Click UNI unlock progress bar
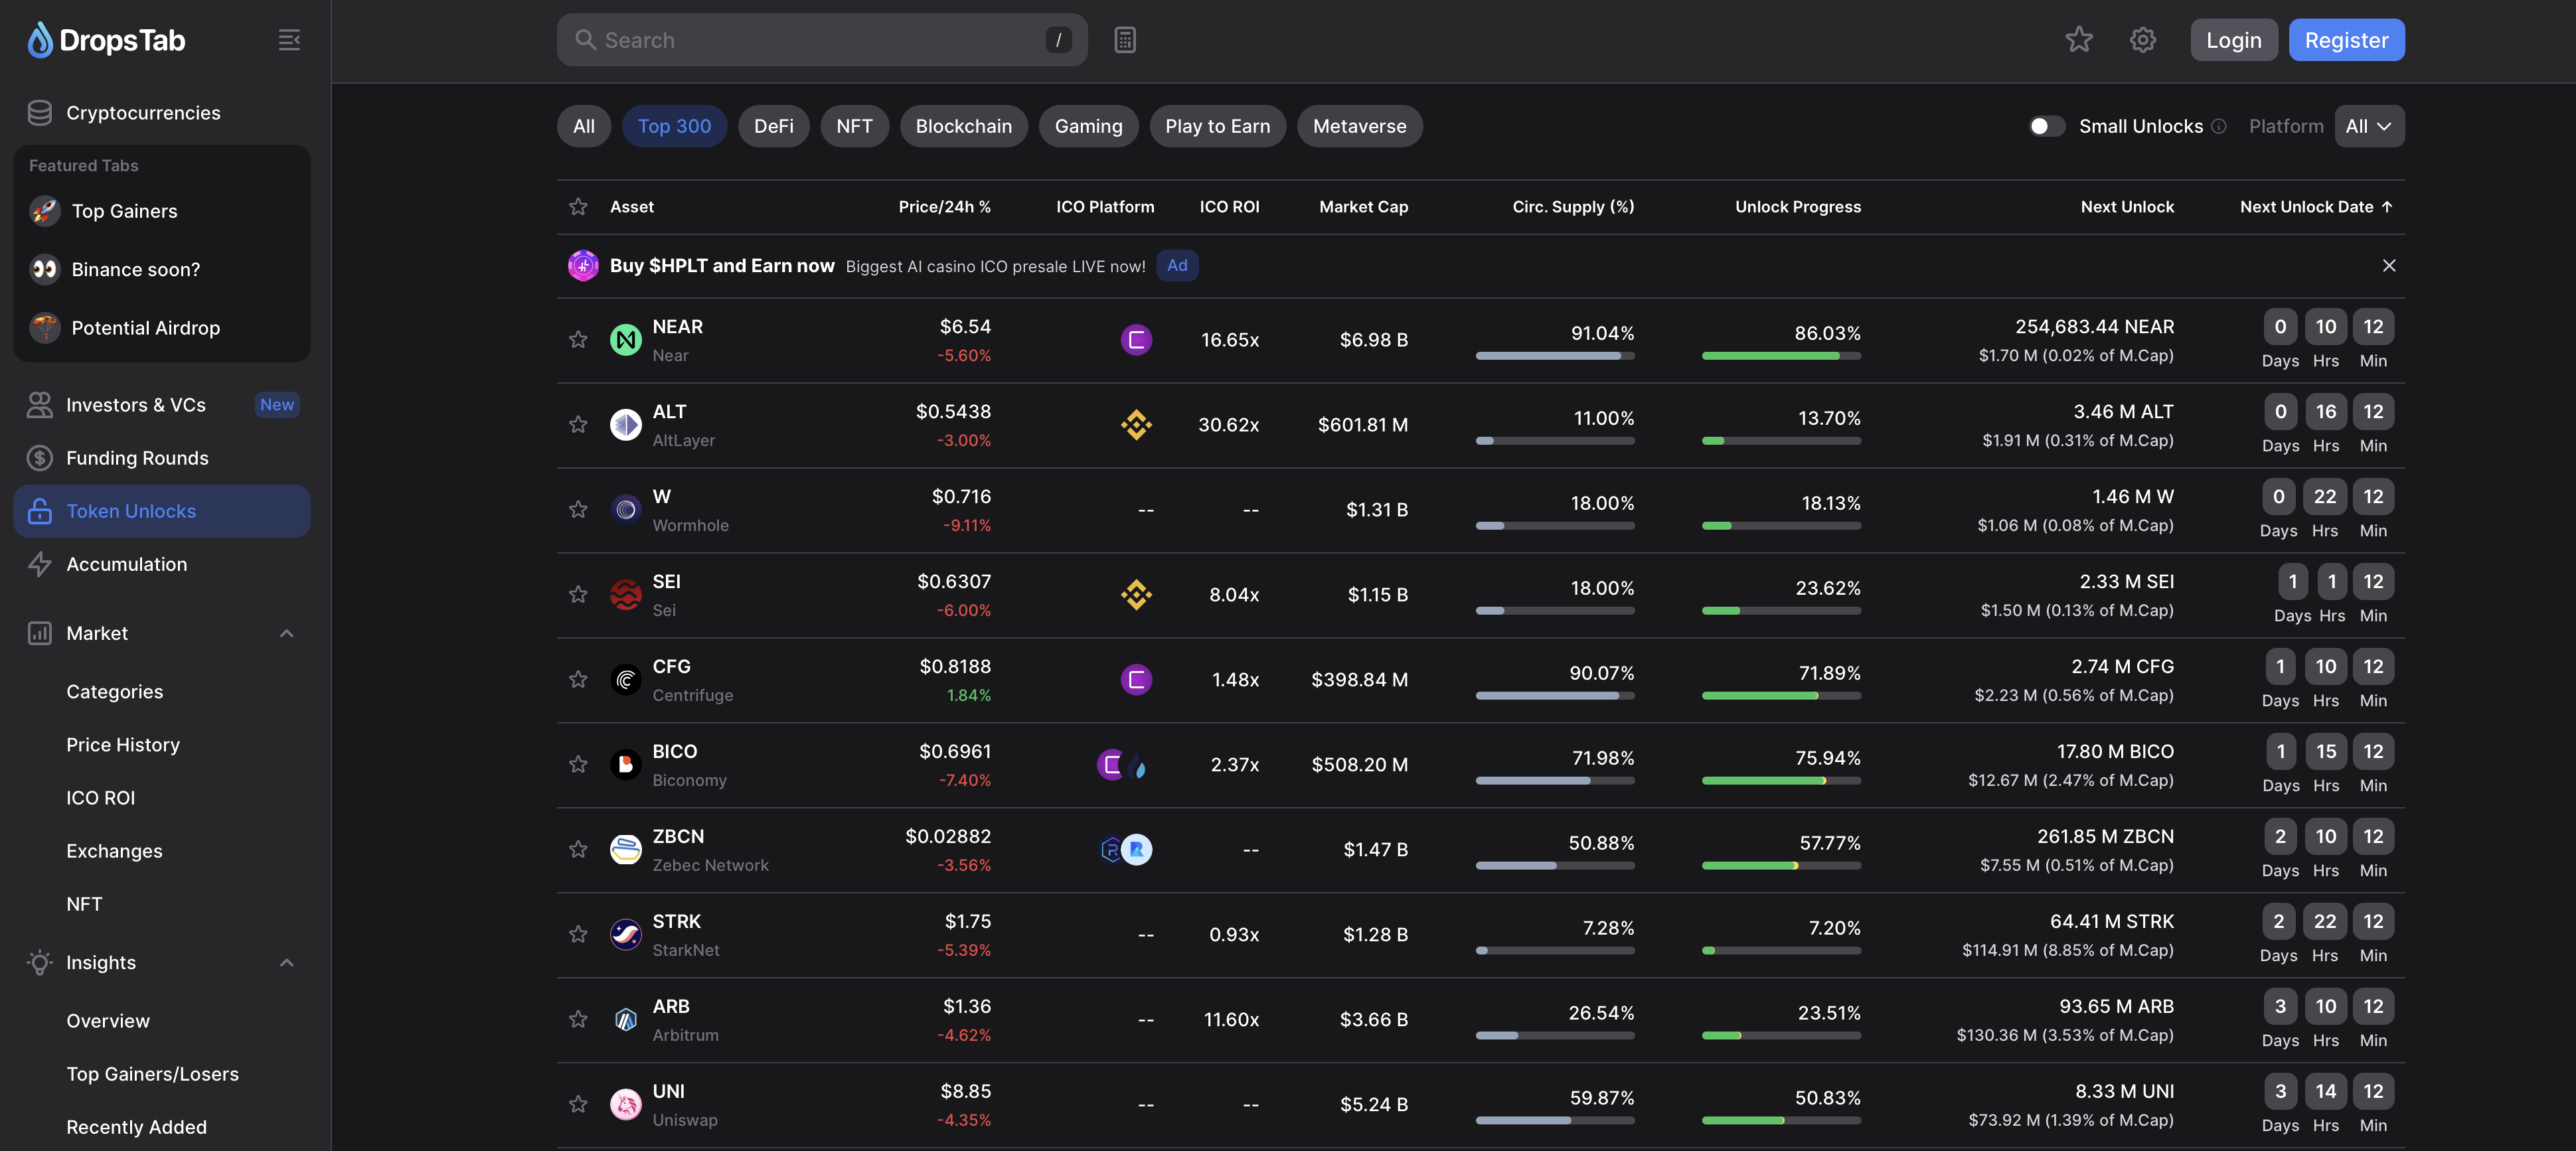Screen dimensions: 2576x1151 [1781, 1121]
